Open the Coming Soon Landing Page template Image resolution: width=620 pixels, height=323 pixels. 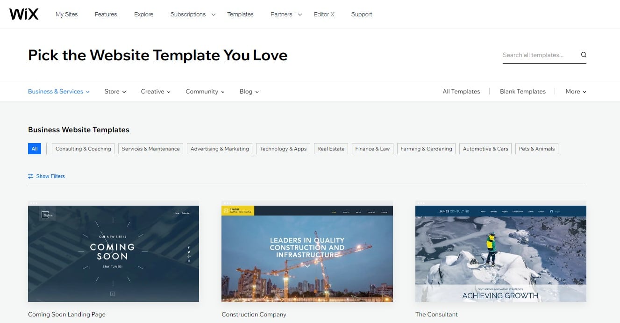pyautogui.click(x=113, y=253)
